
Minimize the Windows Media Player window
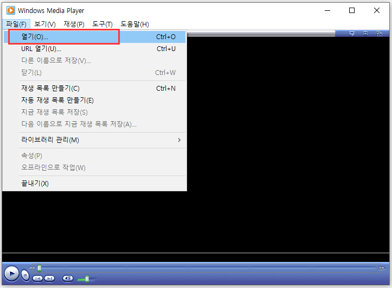point(327,10)
